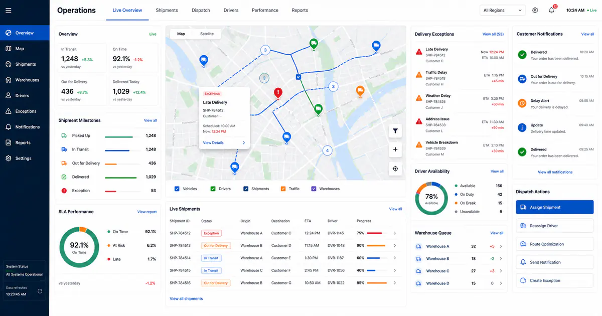Zoom in with the map plus button
This screenshot has width=602, height=316.
click(x=395, y=149)
